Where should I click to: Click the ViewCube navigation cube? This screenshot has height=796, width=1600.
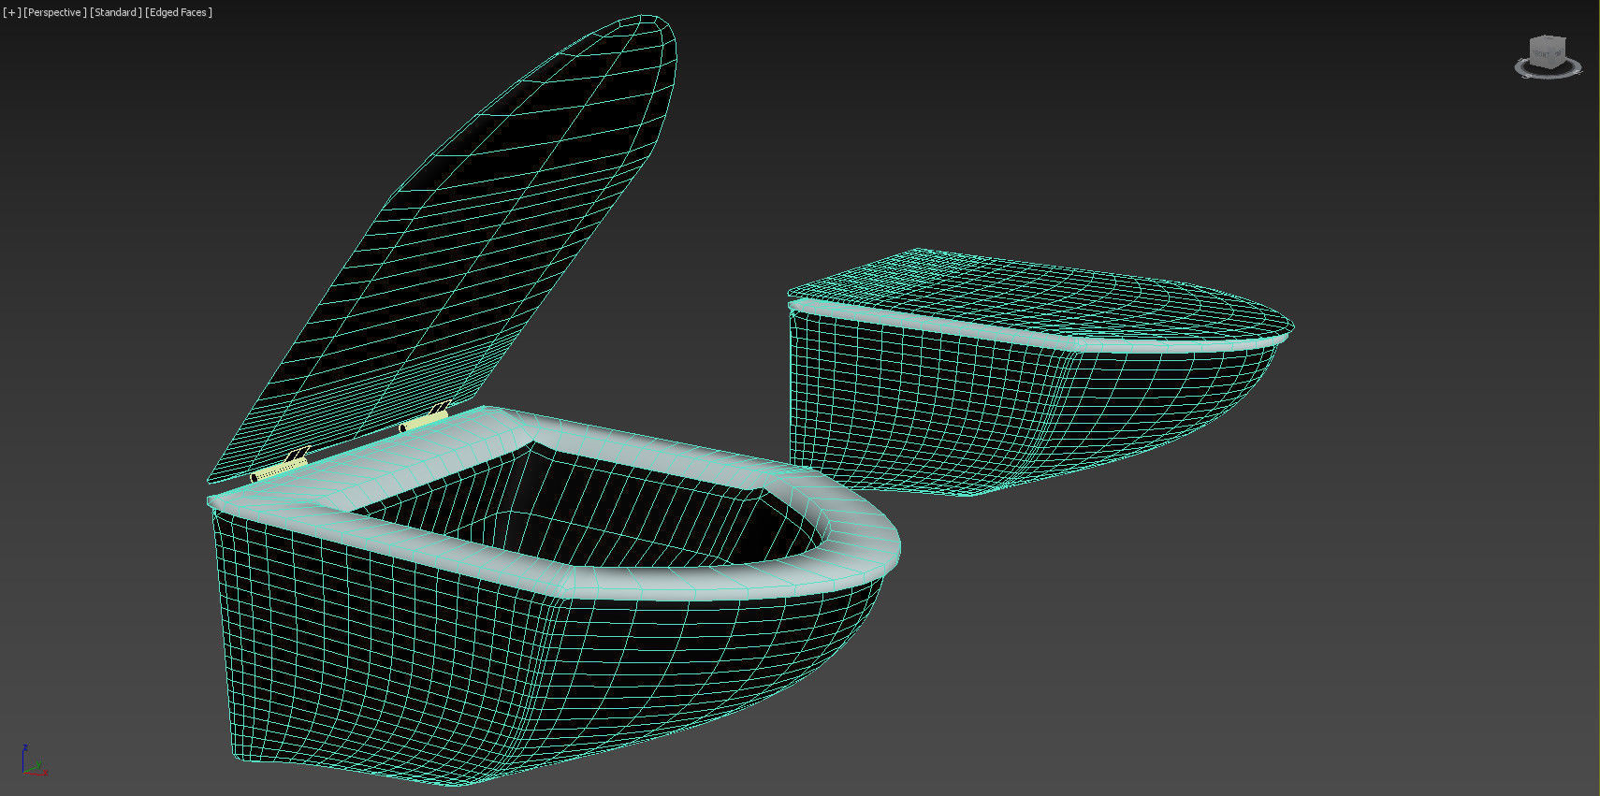1548,51
